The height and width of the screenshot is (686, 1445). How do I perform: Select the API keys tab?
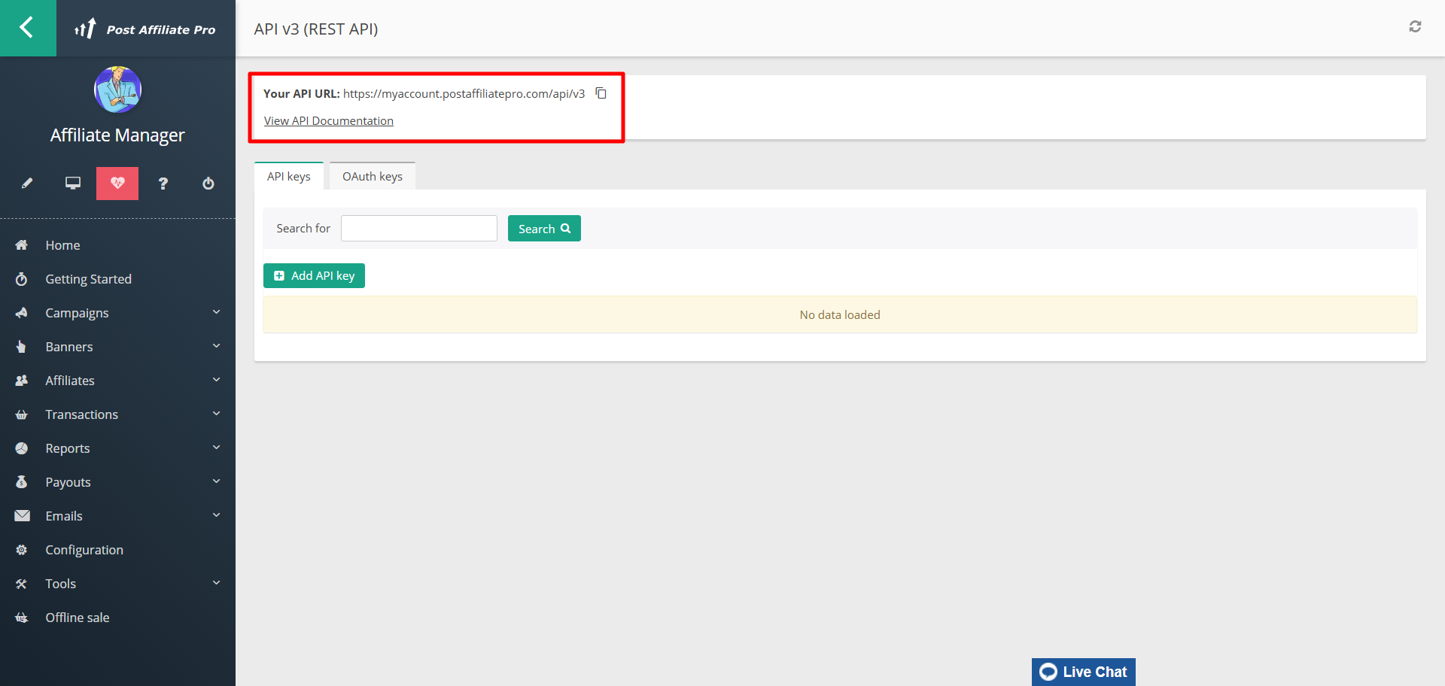[x=289, y=175]
